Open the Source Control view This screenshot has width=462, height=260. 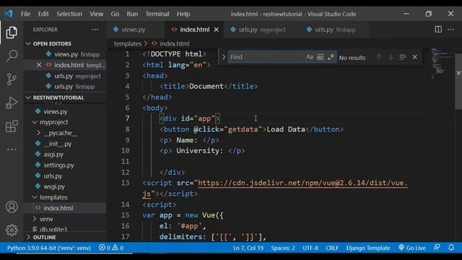click(x=12, y=79)
